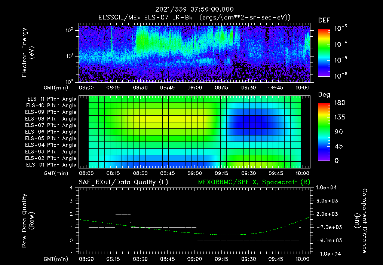Image resolution: width=383 pixels, height=265 pixels.
Task: Select the DEF color bar heading
Action: (x=324, y=20)
